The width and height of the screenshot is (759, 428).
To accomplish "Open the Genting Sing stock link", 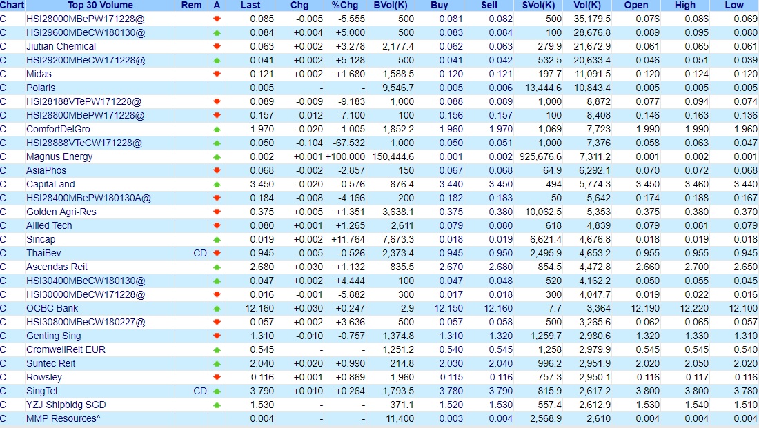I will click(x=53, y=336).
